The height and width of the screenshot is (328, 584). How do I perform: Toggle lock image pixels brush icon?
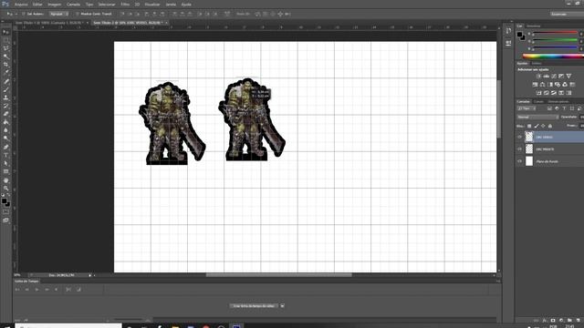[x=537, y=126]
